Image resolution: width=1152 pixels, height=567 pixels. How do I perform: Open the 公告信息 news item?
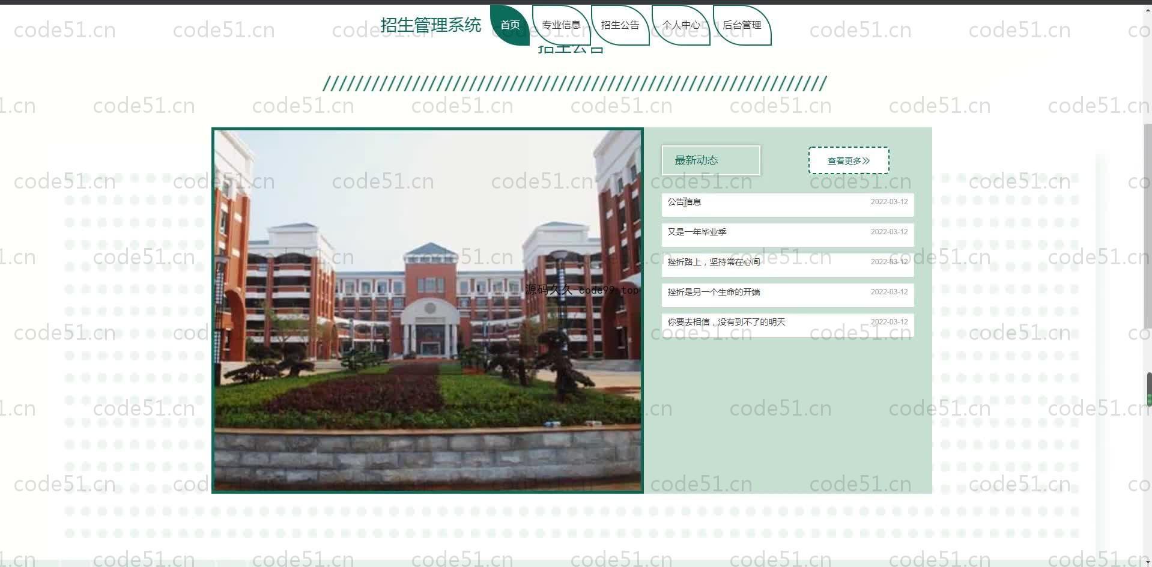coord(787,205)
